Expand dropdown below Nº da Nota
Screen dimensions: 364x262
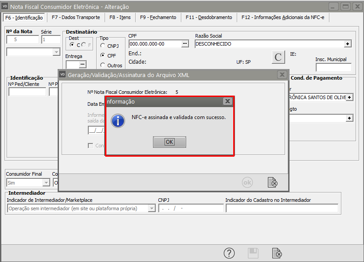coord(56,52)
